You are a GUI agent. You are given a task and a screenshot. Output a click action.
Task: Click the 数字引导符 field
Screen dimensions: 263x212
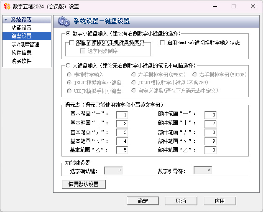click(x=203, y=170)
